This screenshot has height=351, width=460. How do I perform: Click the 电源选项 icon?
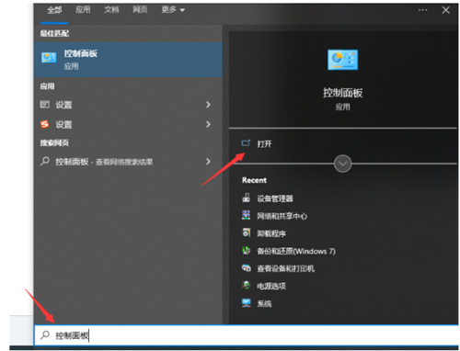(247, 286)
